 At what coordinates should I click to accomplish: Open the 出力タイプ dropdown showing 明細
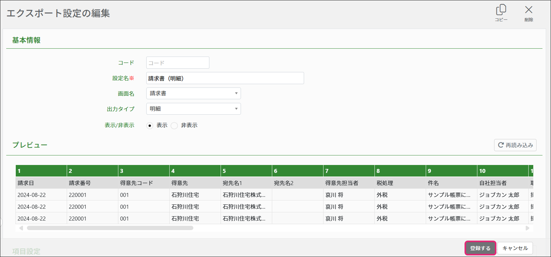click(x=193, y=109)
